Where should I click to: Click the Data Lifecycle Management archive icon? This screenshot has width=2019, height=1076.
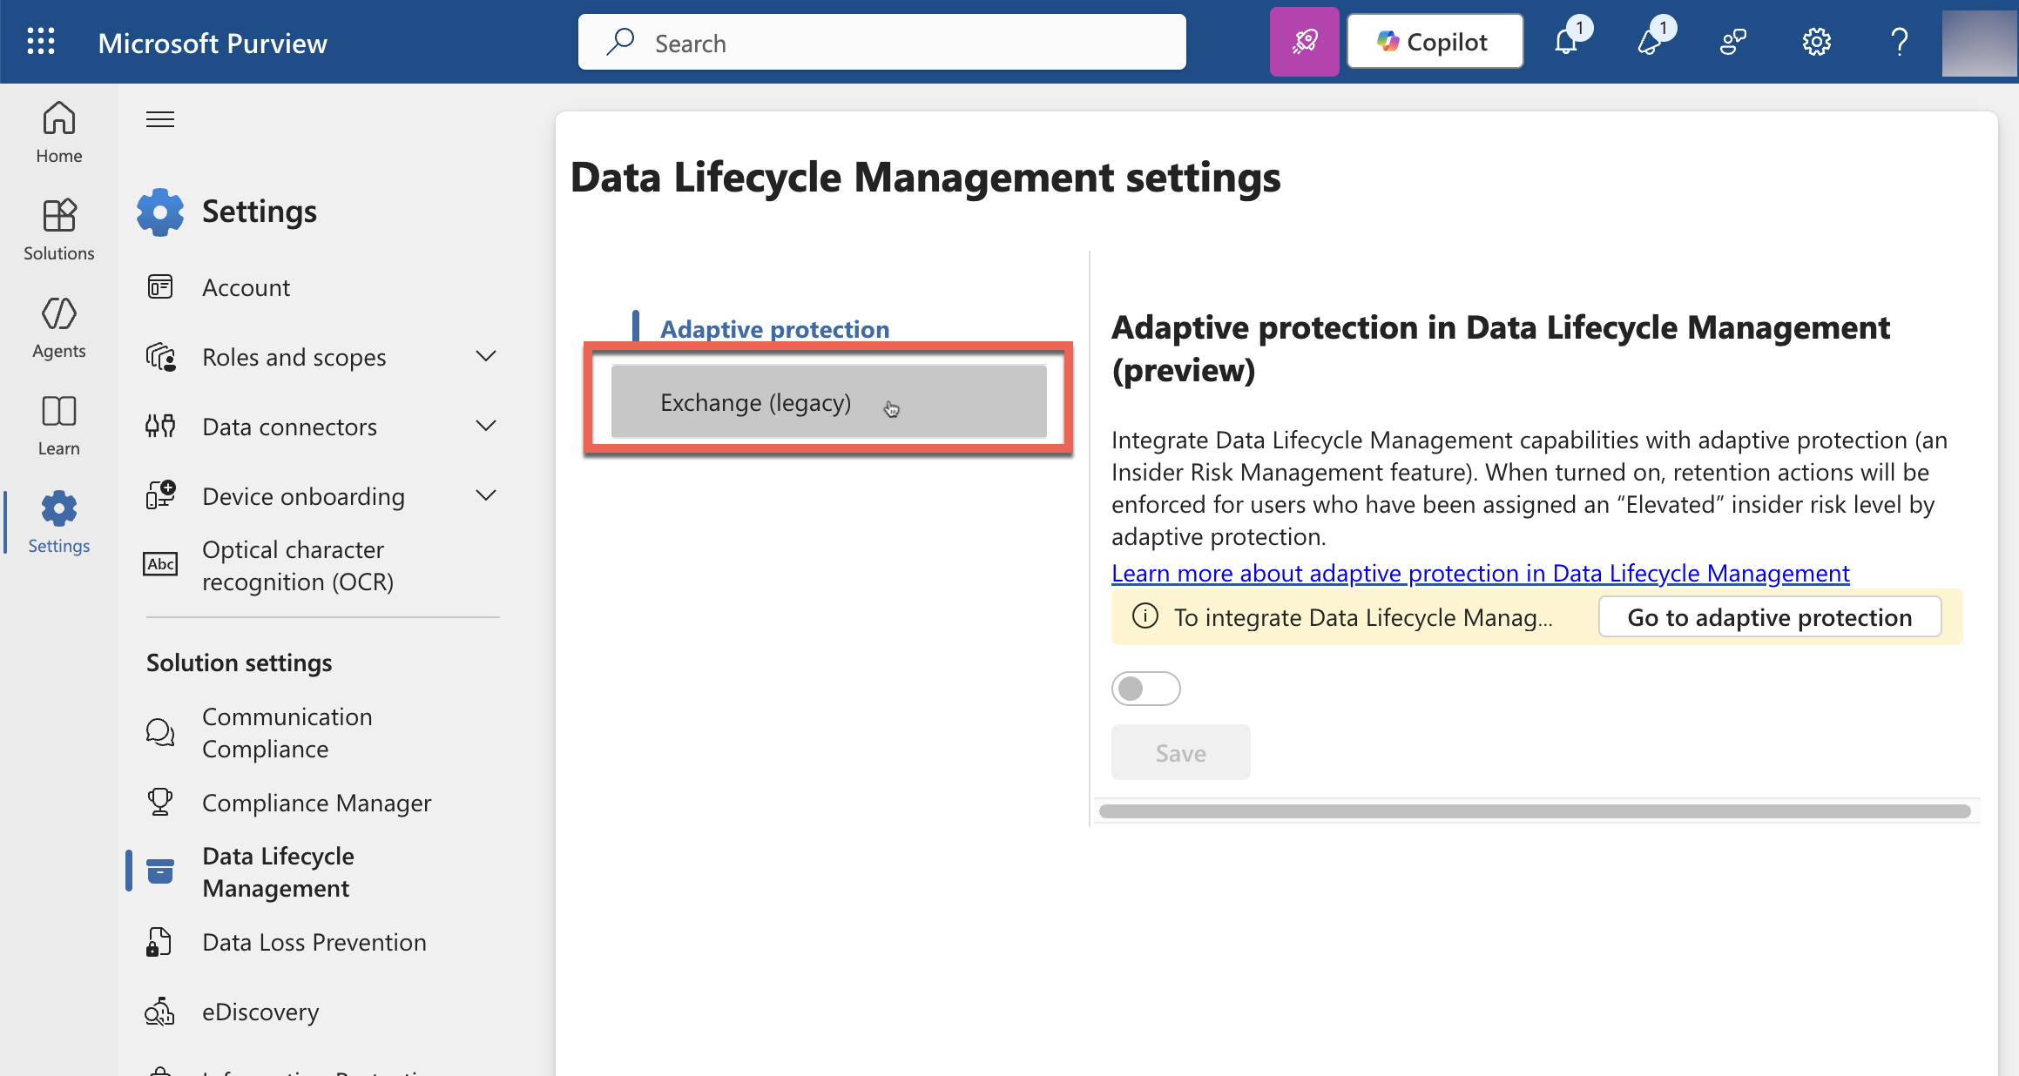pyautogui.click(x=160, y=871)
